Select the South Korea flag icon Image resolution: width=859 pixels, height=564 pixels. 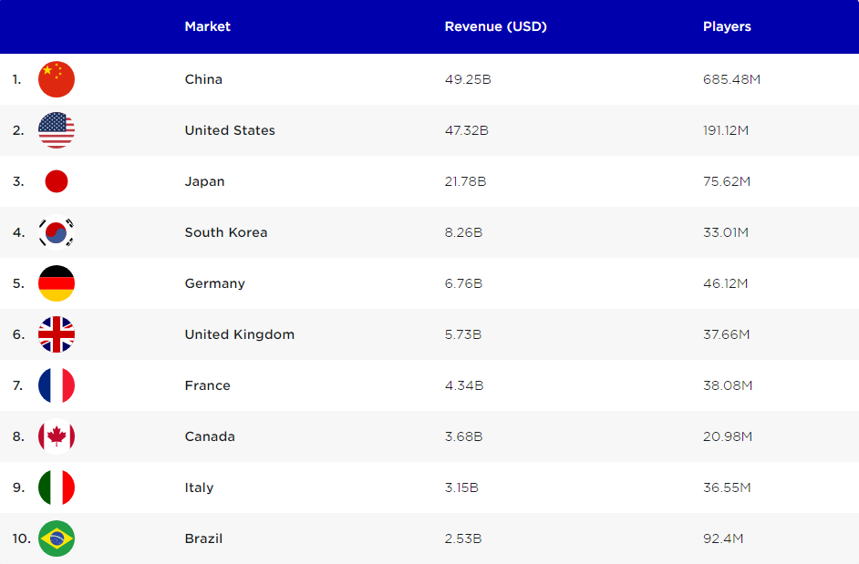57,232
